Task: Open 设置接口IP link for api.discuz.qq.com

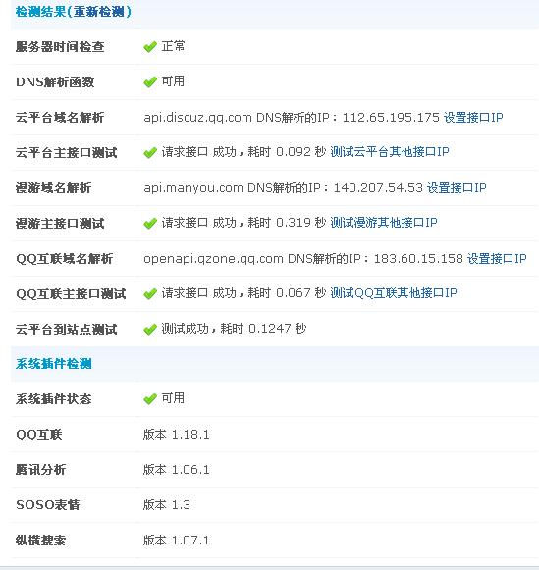Action: 473,118
